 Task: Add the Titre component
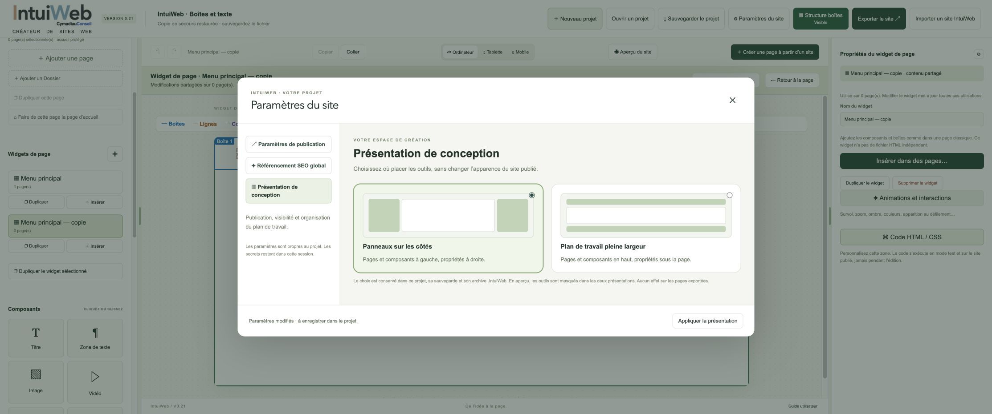point(36,338)
